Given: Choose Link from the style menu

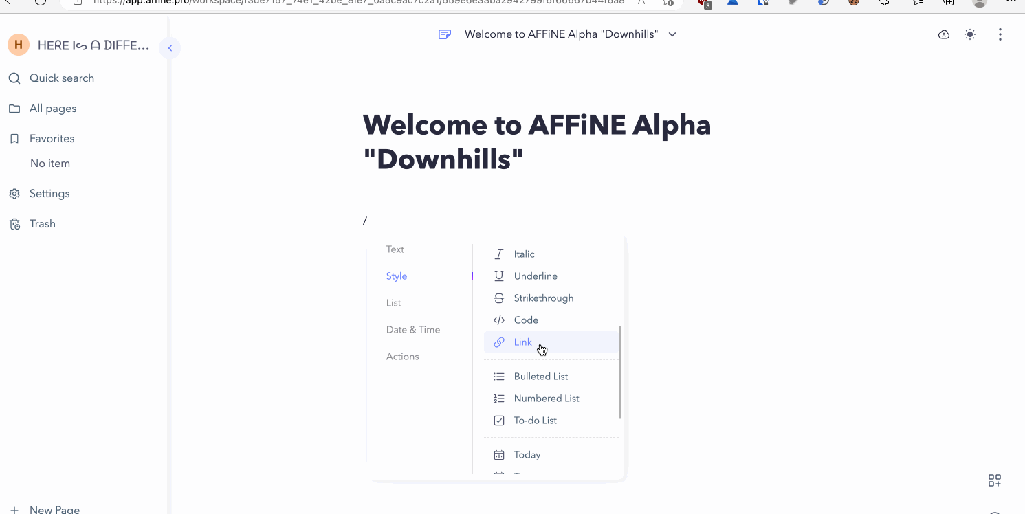Looking at the screenshot, I should [522, 342].
